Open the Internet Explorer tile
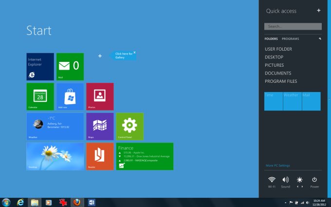This screenshot has height=207, width=331. 40,67
